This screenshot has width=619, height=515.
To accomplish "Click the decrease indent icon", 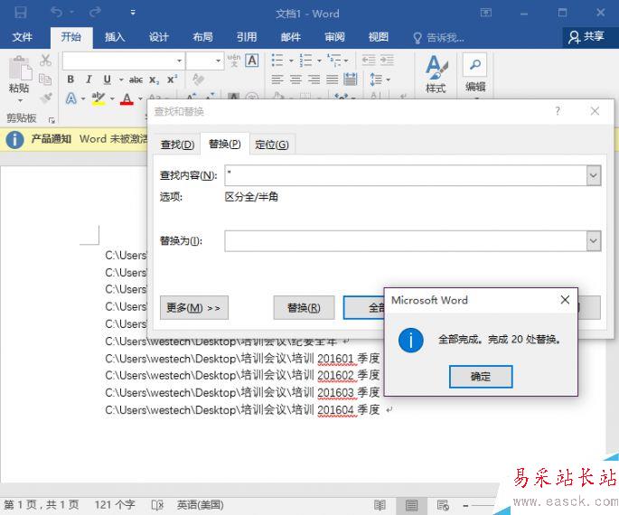I will click(x=369, y=60).
